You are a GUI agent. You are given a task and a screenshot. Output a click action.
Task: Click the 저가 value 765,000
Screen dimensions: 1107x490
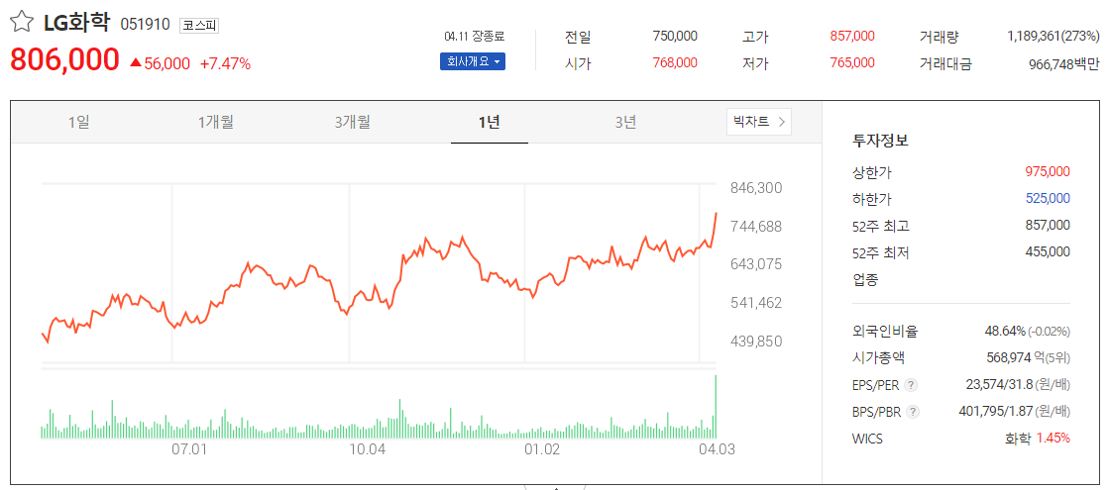(x=852, y=62)
